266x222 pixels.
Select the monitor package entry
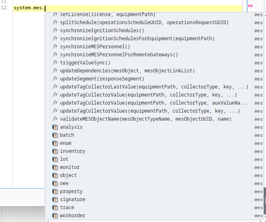(70, 167)
